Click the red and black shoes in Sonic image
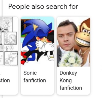Image resolution: width=102 pixels, height=98 pixels. click(x=24, y=57)
